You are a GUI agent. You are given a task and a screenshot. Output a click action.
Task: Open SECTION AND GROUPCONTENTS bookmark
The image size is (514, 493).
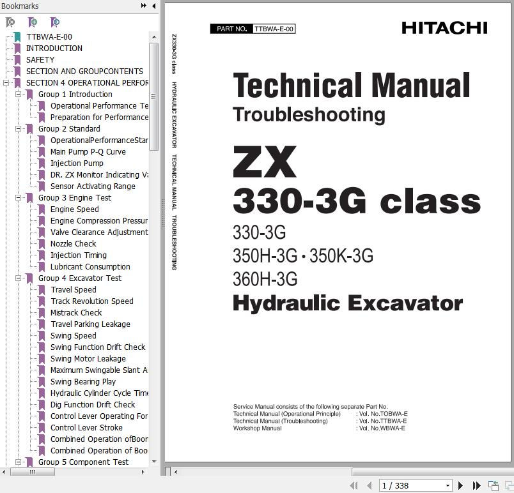(84, 71)
